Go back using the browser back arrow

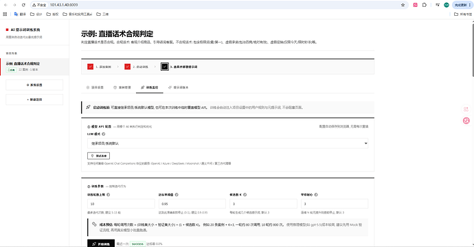5,5
